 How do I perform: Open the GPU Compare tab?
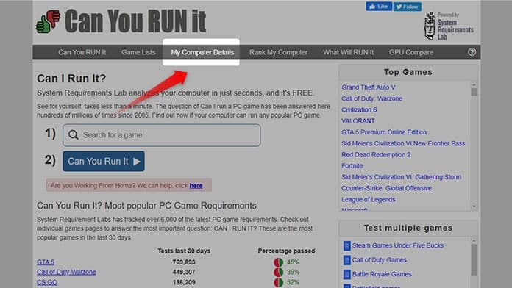pyautogui.click(x=411, y=52)
